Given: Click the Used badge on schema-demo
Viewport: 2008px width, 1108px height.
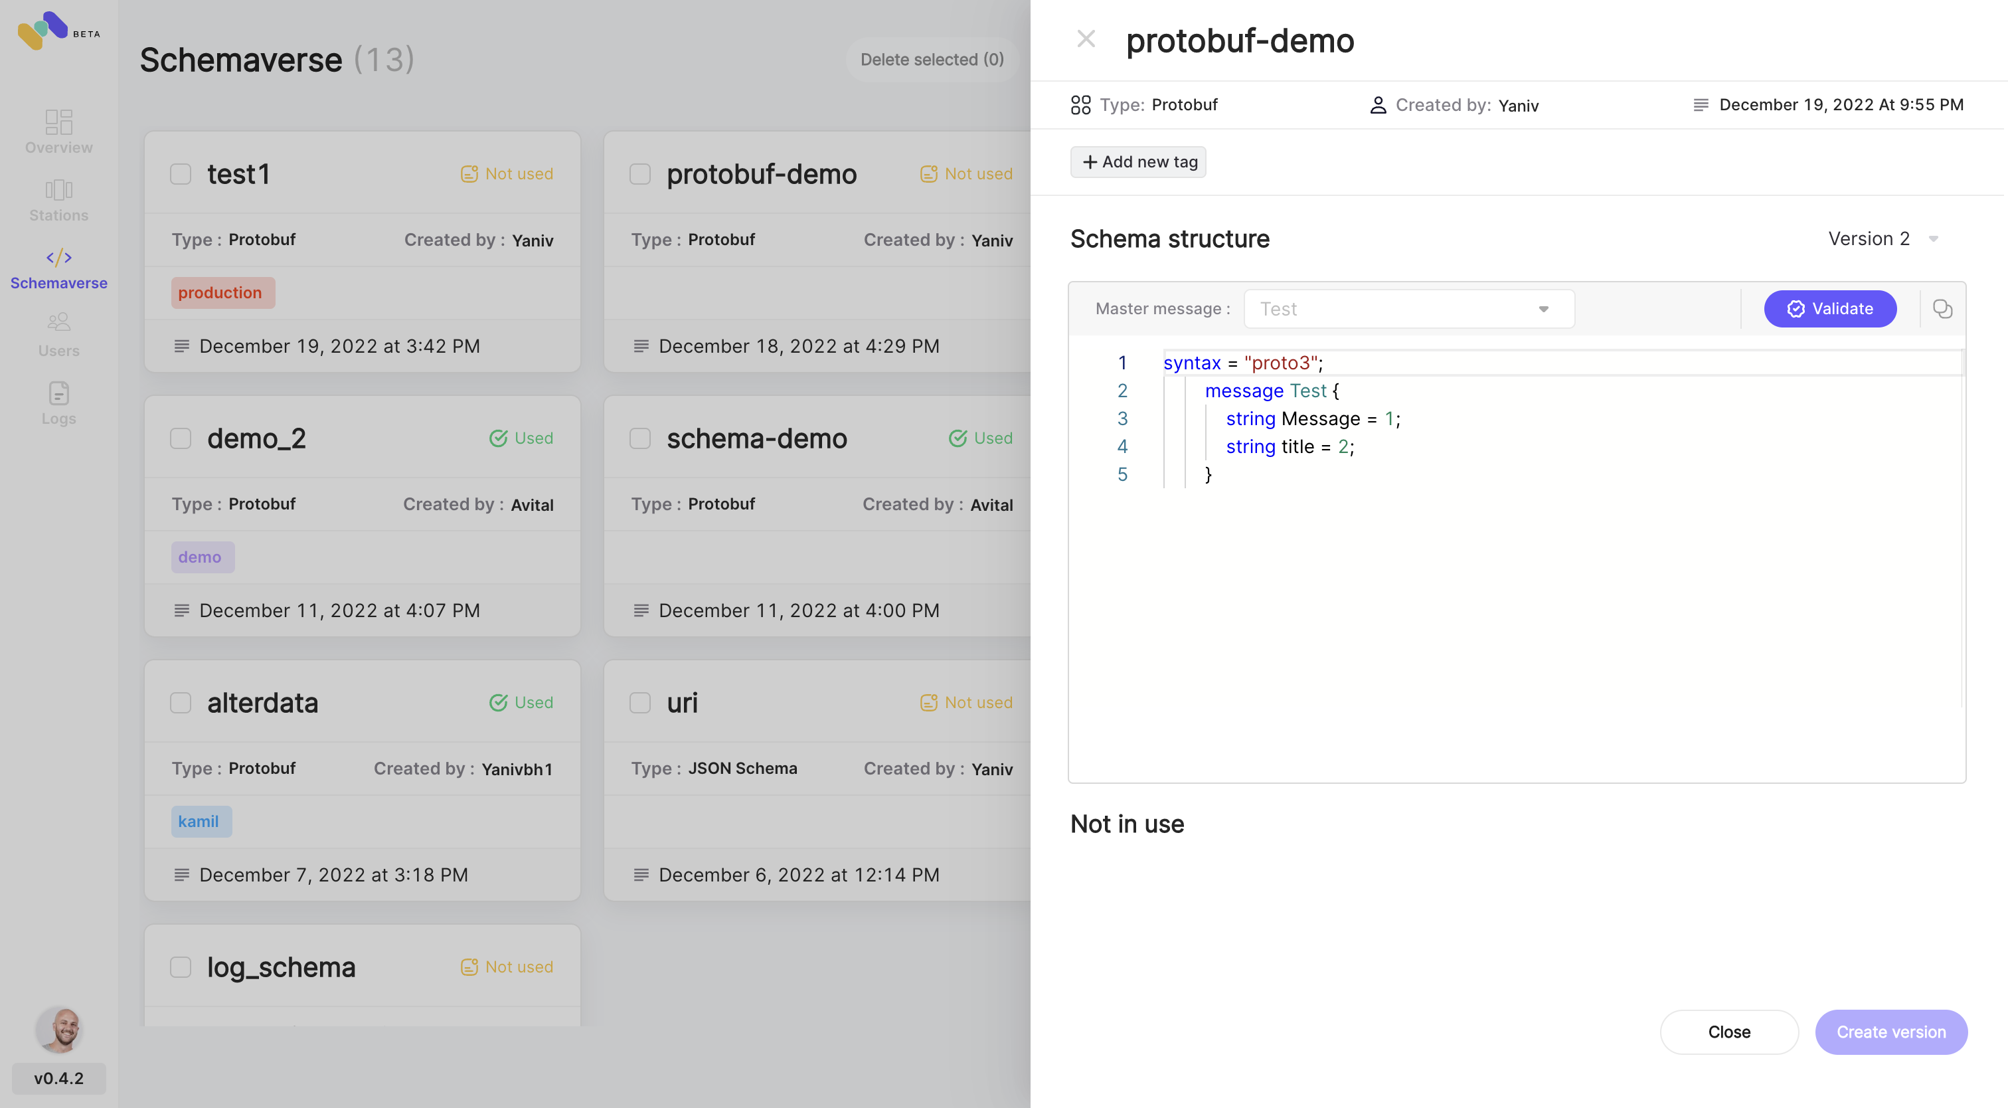Looking at the screenshot, I should [981, 438].
